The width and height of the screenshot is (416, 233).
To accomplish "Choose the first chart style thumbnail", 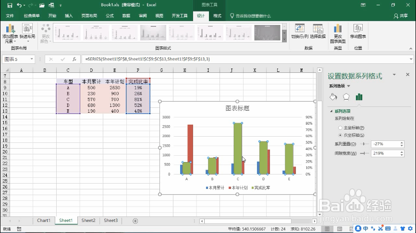I will pos(67,33).
